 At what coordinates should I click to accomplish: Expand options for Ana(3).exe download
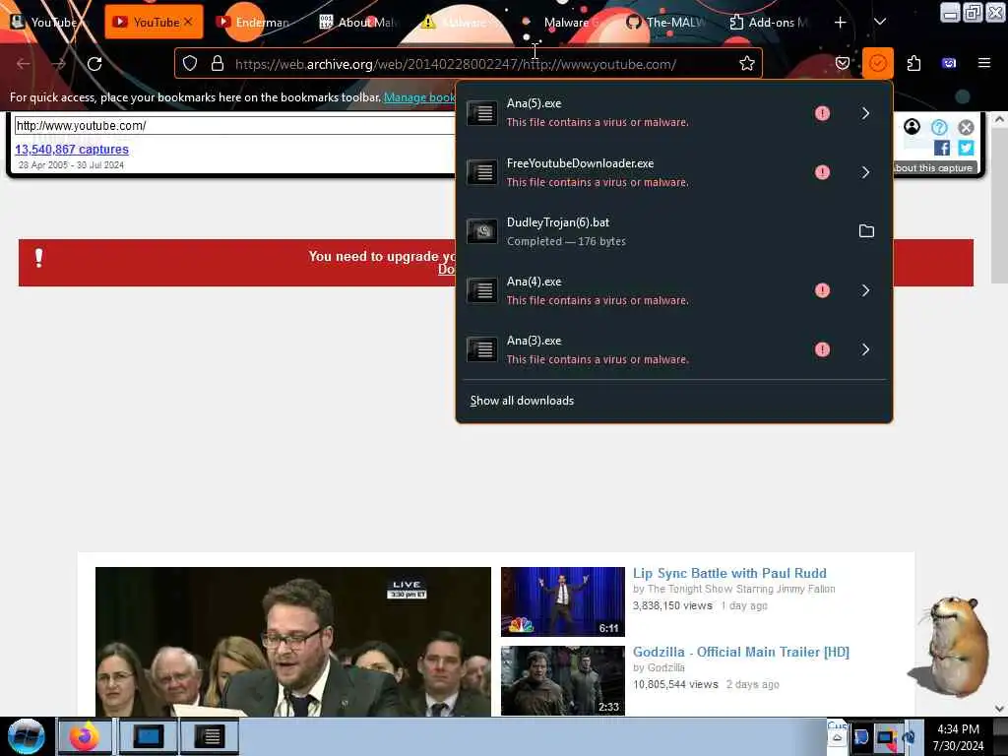click(865, 349)
